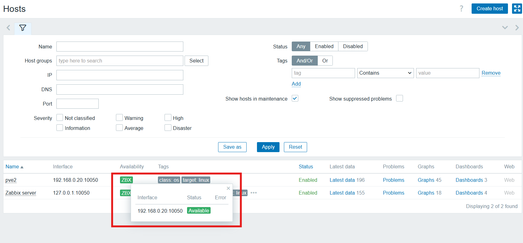This screenshot has height=243, width=523.
Task: Show more tags for Zabbix server
Action: pos(254,193)
